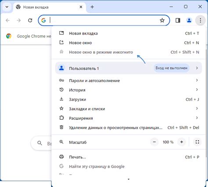Screen dimensions: 208x187
Task: Click the Ctrl + J shortcut label
Action: point(192,100)
